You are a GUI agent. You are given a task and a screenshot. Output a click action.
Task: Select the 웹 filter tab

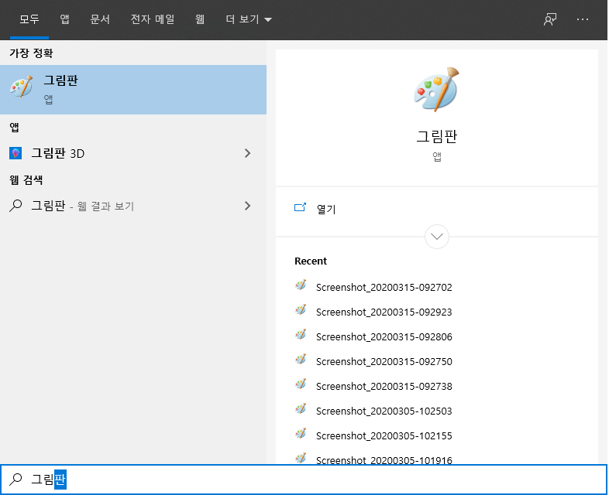199,19
